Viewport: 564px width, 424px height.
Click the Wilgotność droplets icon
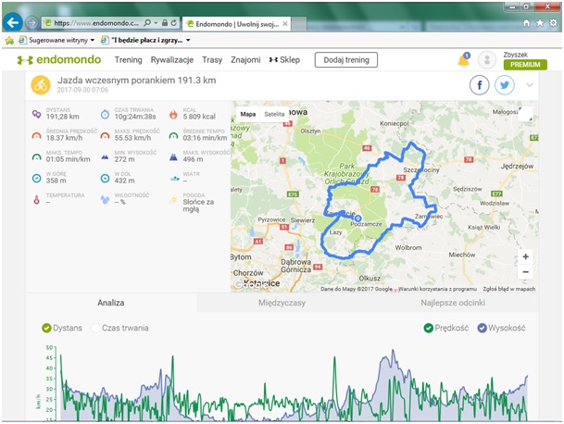105,200
